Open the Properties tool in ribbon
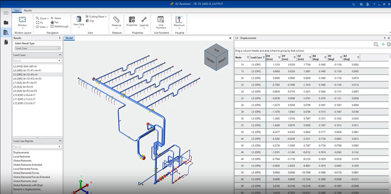 132,20
